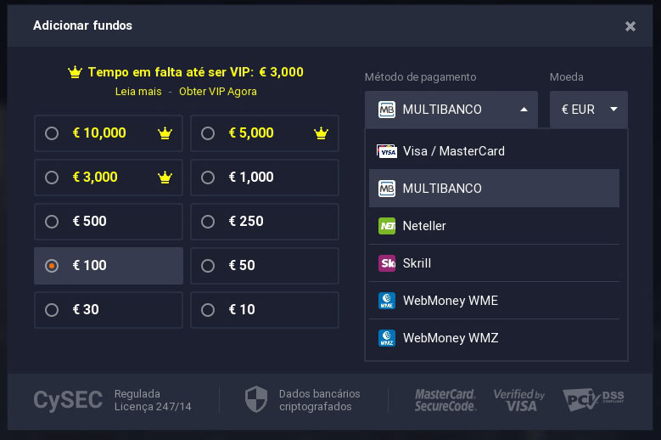Open the € EUR currency dropdown
The height and width of the screenshot is (440, 661).
(588, 110)
